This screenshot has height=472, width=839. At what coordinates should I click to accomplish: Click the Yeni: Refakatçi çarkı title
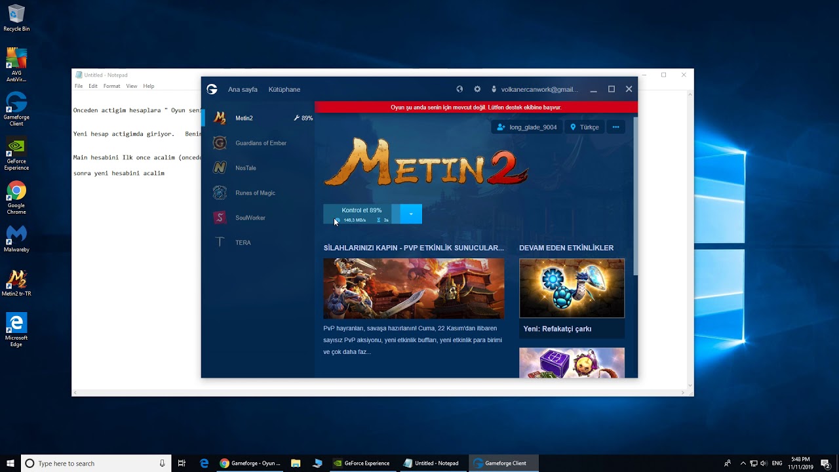(557, 329)
